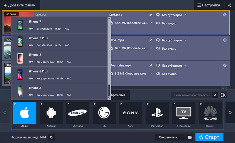Click the magnifier search button
The image size is (235, 143).
click(x=215, y=95)
